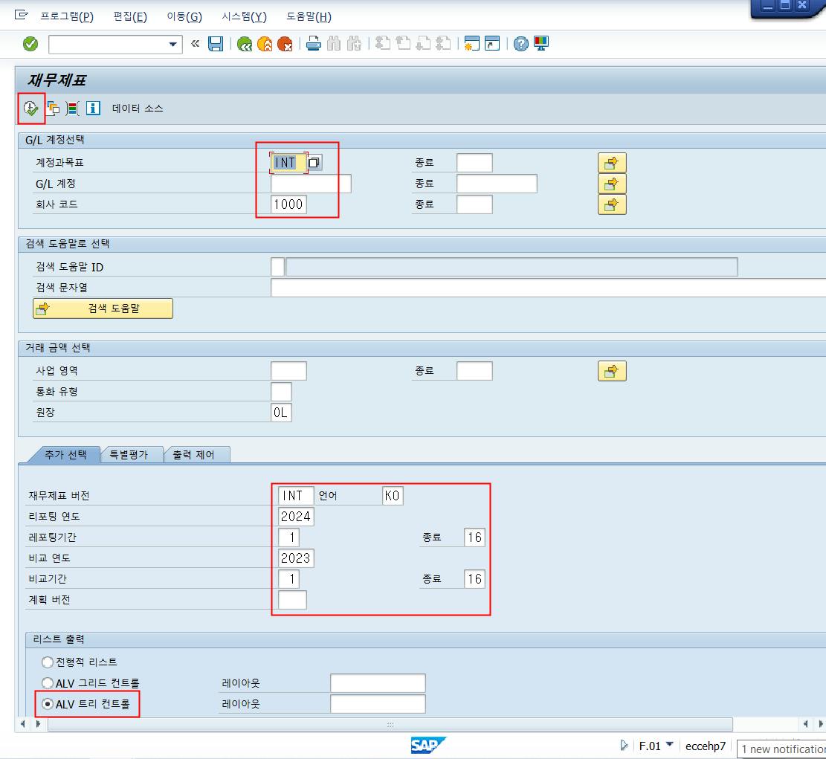Click the 1 new notification box
The height and width of the screenshot is (759, 826).
coord(781,749)
